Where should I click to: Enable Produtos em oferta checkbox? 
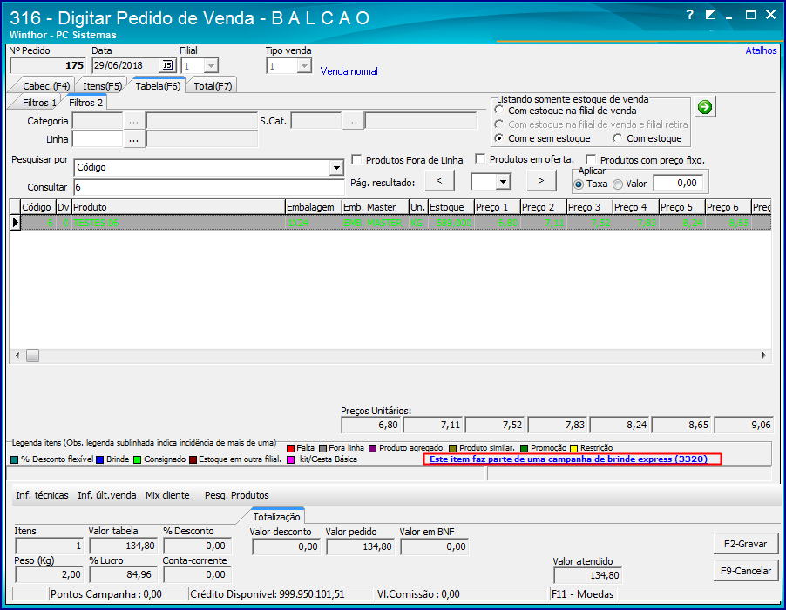(x=480, y=159)
